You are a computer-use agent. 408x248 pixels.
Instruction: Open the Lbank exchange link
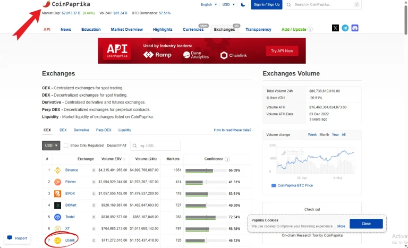(x=70, y=240)
